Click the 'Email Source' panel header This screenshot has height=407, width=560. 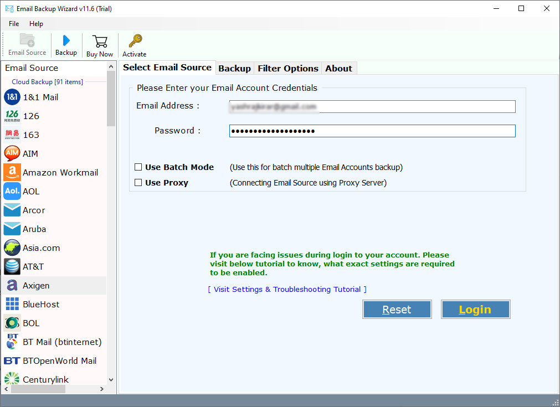(x=32, y=68)
